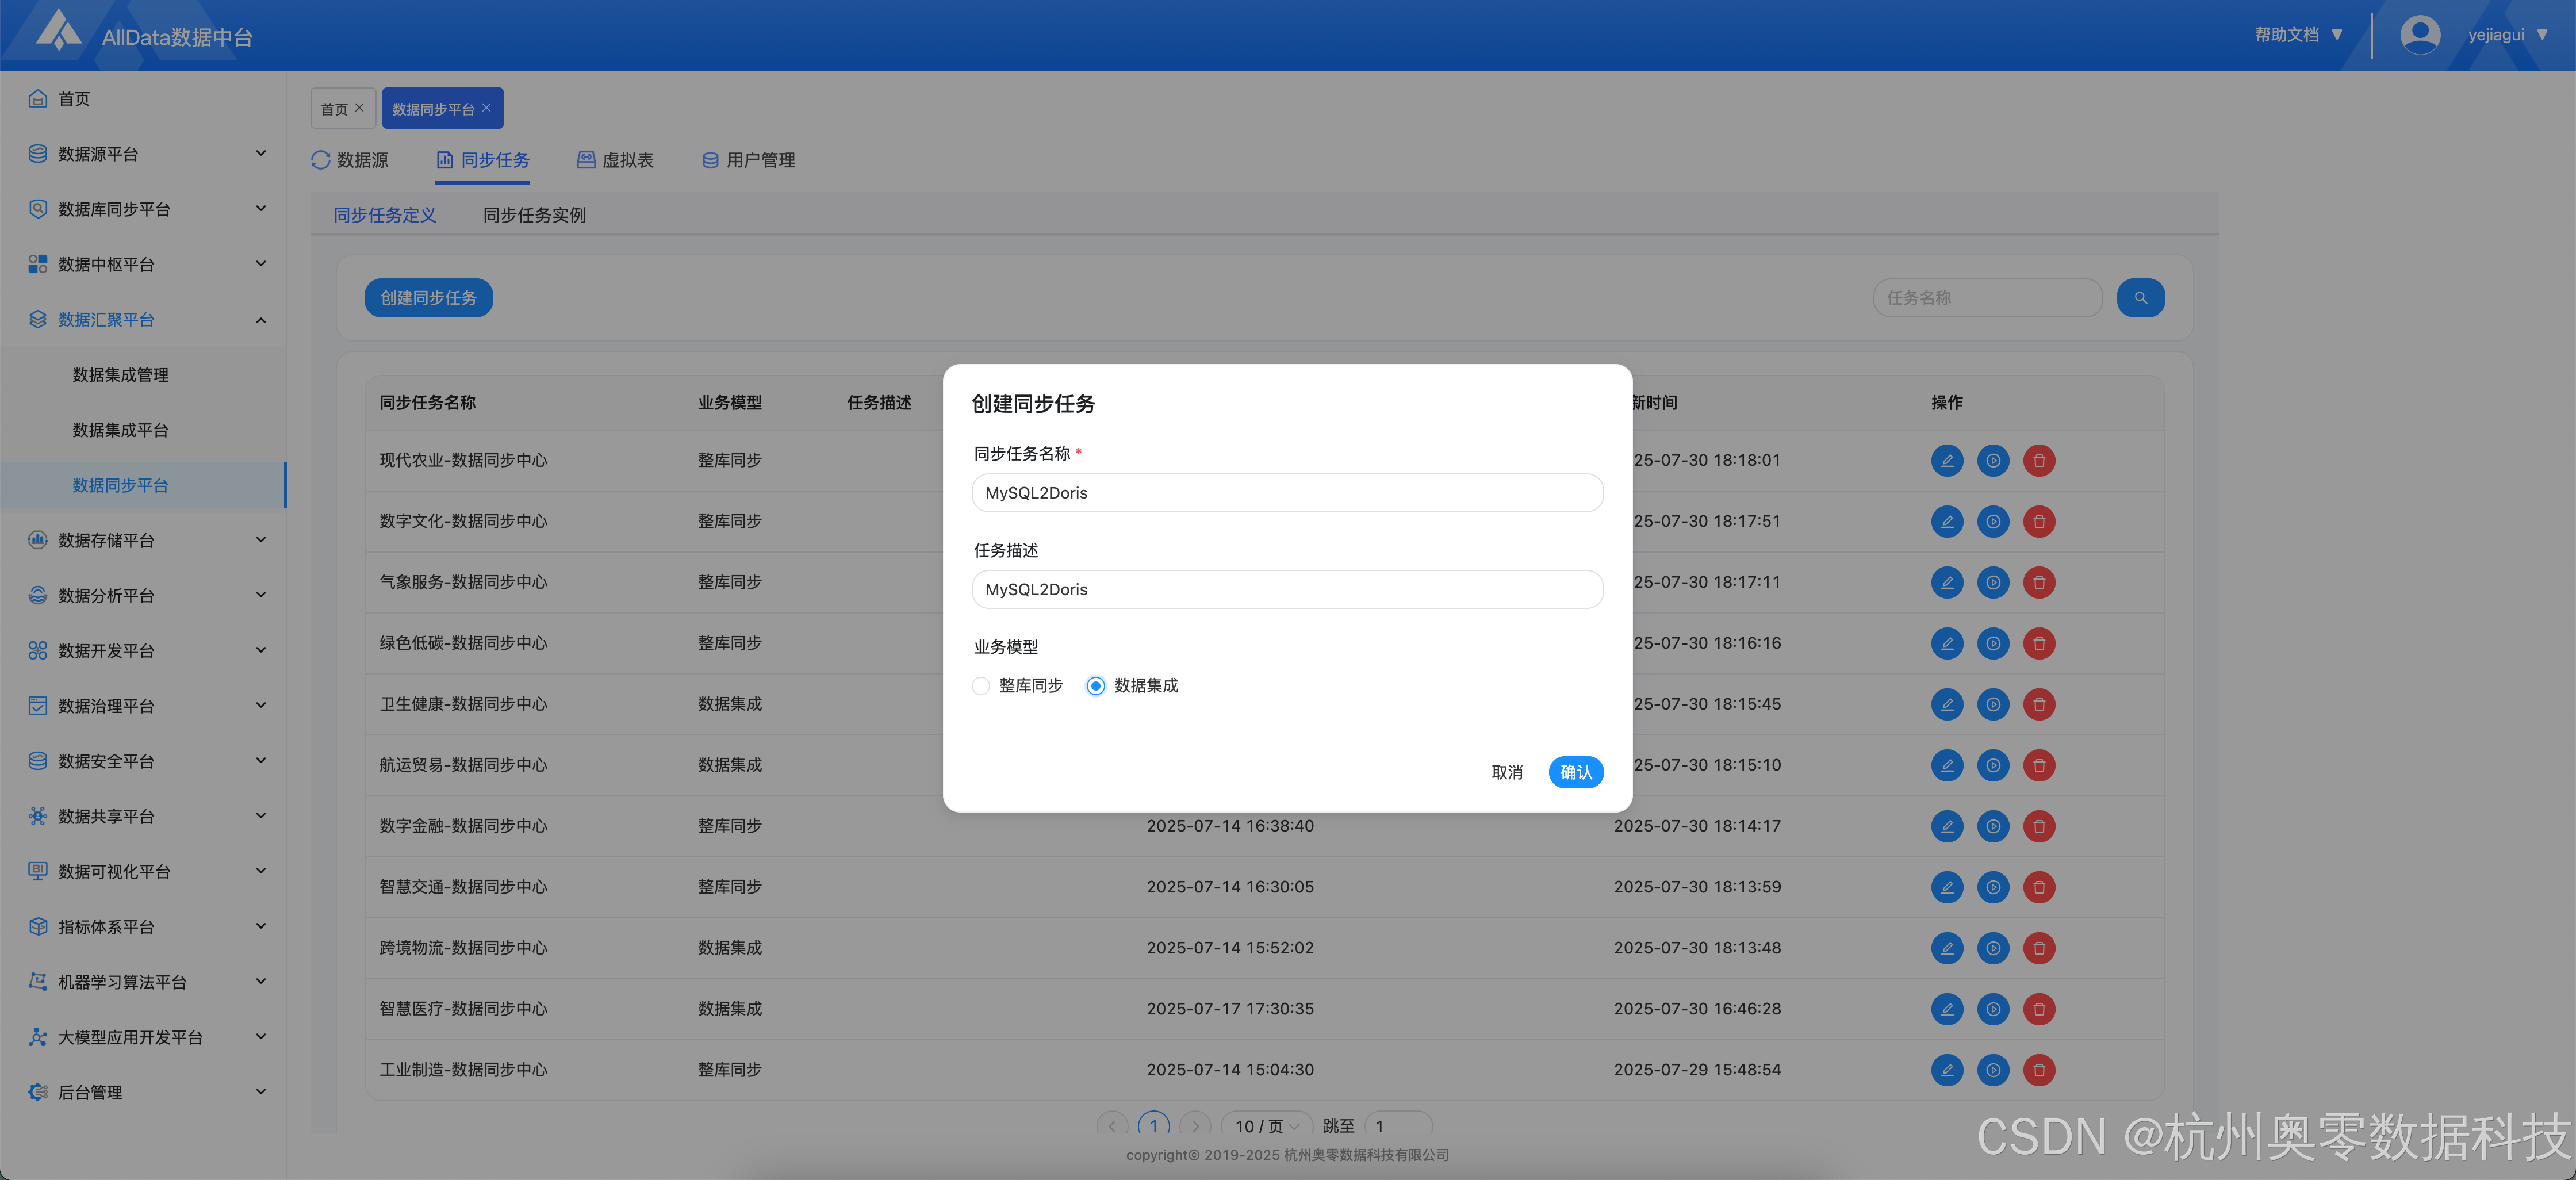2576x1180 pixels.
Task: Click delete icon for 工业制造-数据同步中心 row
Action: 2038,1070
